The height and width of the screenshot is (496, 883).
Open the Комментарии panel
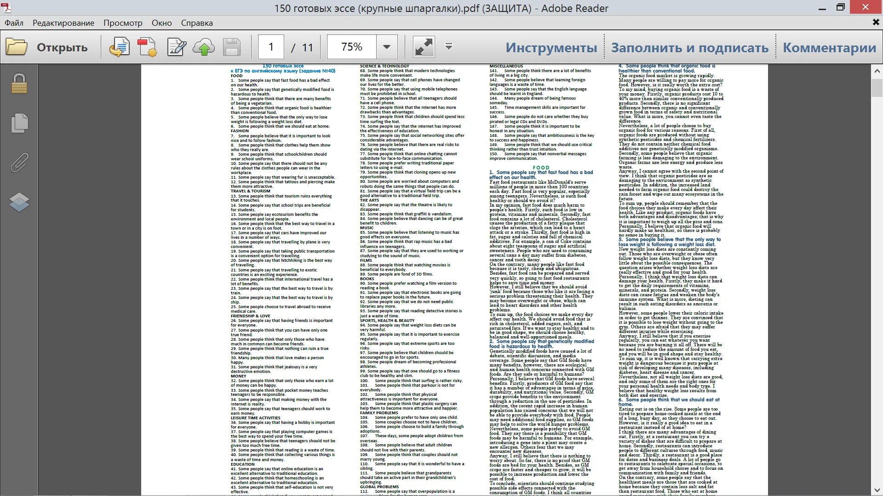(830, 47)
